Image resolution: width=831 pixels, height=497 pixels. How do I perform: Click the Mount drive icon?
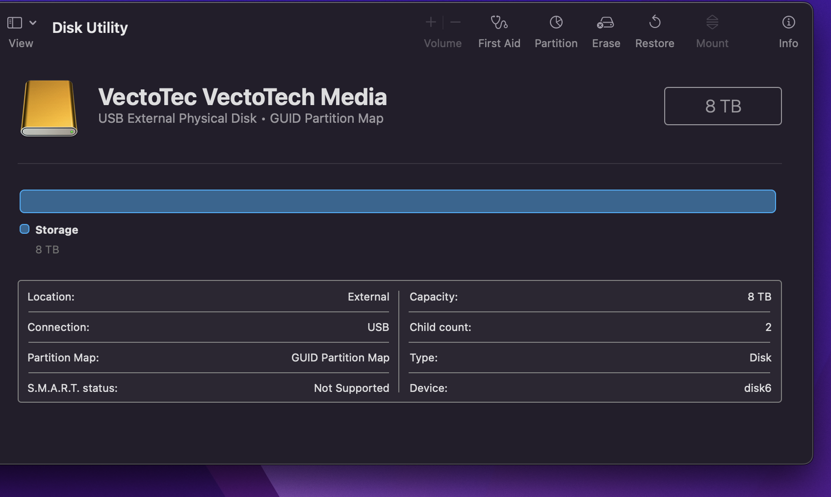click(712, 22)
